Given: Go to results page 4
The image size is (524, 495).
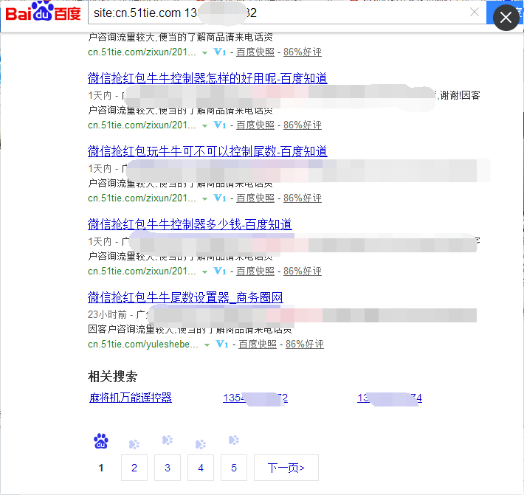Looking at the screenshot, I should point(201,468).
